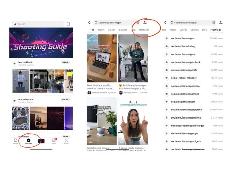
Task: Open search filters icon on Top results screen
Action: click(x=145, y=23)
